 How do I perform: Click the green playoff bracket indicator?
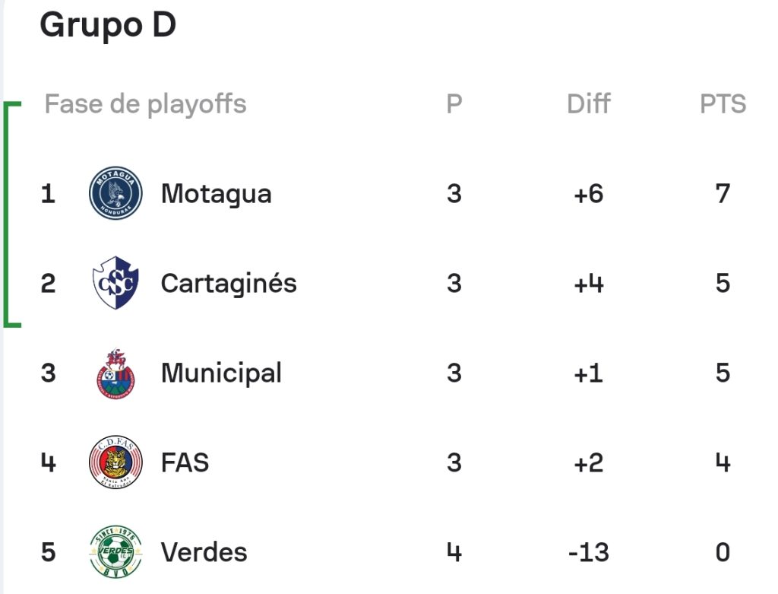click(x=12, y=214)
